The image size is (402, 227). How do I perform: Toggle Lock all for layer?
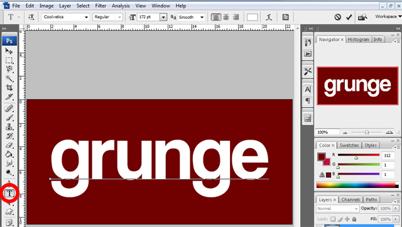pos(354,219)
